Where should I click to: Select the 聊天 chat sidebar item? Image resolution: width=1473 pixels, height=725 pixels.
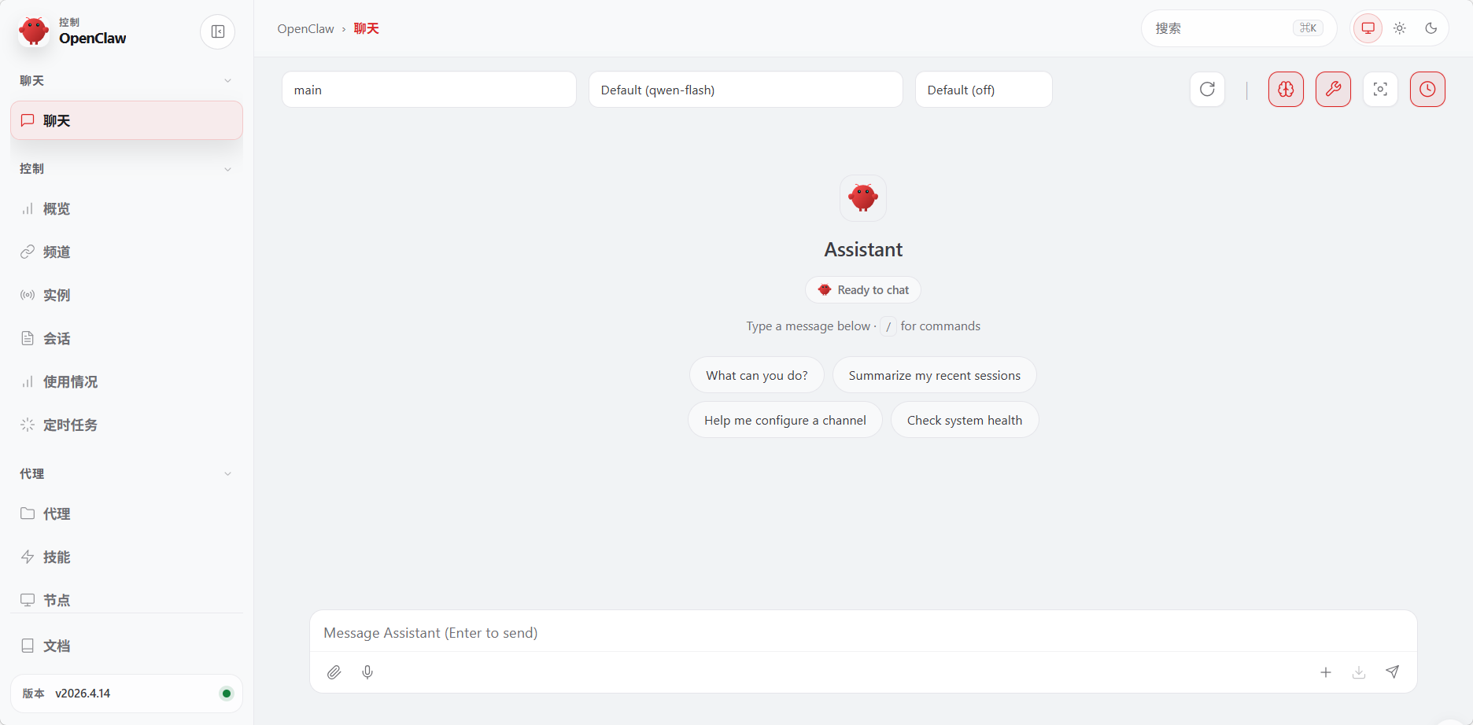pyautogui.click(x=127, y=120)
